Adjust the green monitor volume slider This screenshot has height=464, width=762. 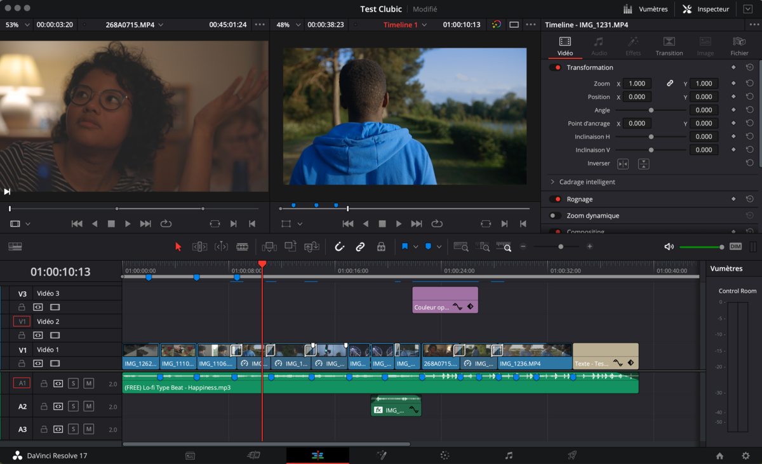pyautogui.click(x=702, y=247)
